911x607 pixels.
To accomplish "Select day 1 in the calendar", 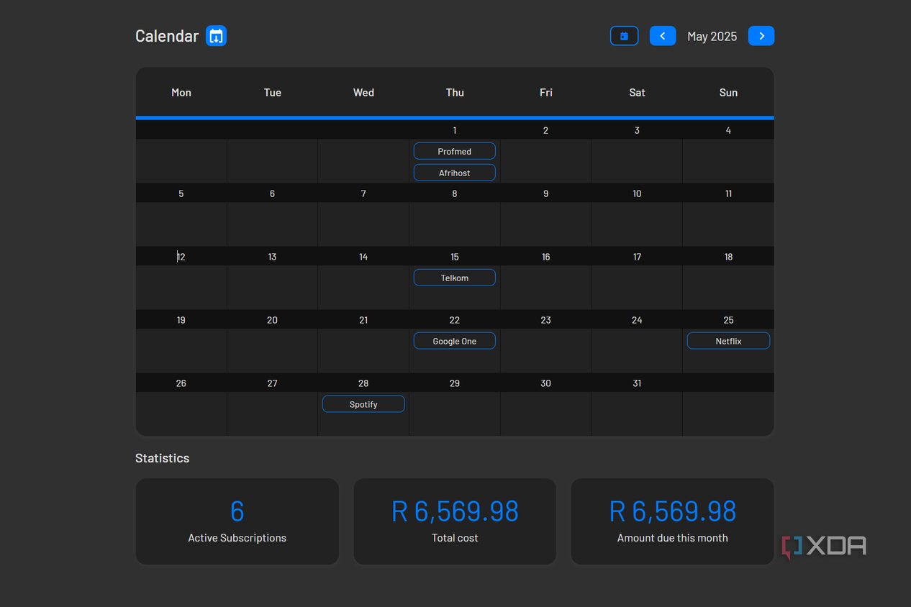I will [x=455, y=130].
